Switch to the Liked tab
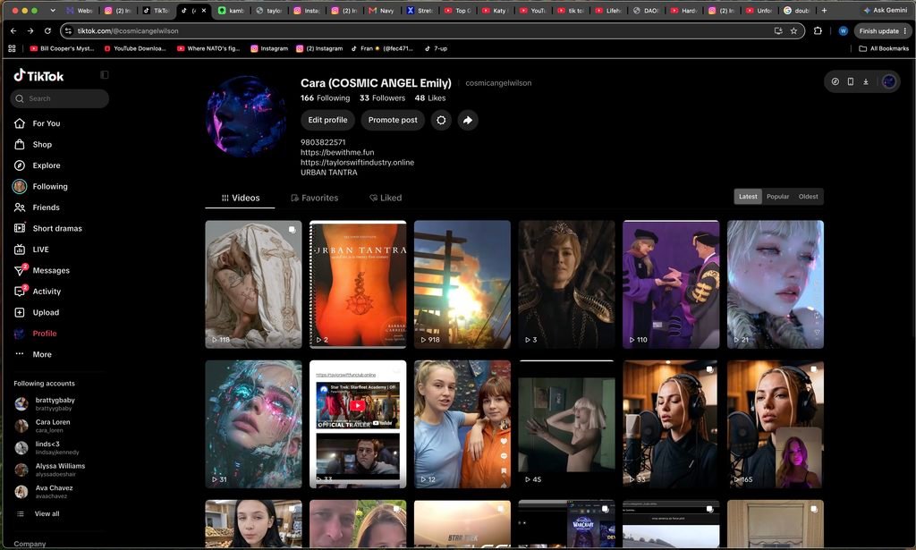This screenshot has height=550, width=916. [386, 198]
